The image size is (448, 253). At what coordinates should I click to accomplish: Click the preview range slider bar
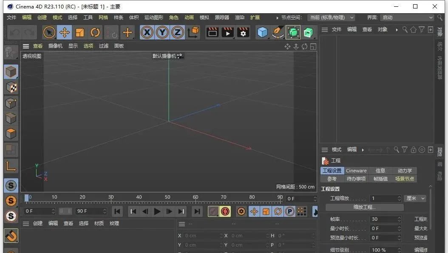click(x=65, y=211)
